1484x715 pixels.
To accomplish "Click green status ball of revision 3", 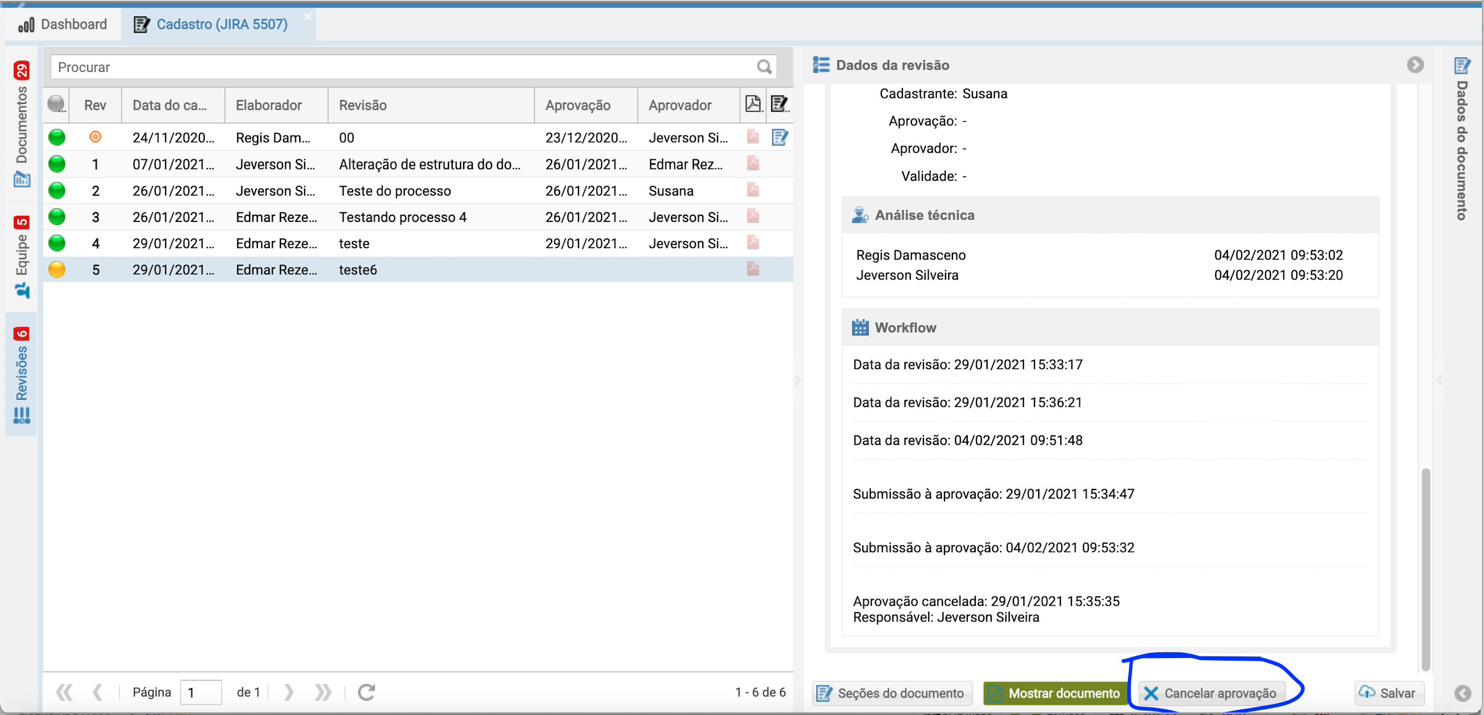I will click(56, 217).
